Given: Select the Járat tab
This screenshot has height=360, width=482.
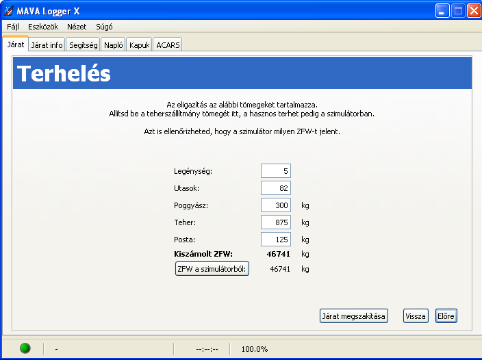Looking at the screenshot, I should click(15, 44).
